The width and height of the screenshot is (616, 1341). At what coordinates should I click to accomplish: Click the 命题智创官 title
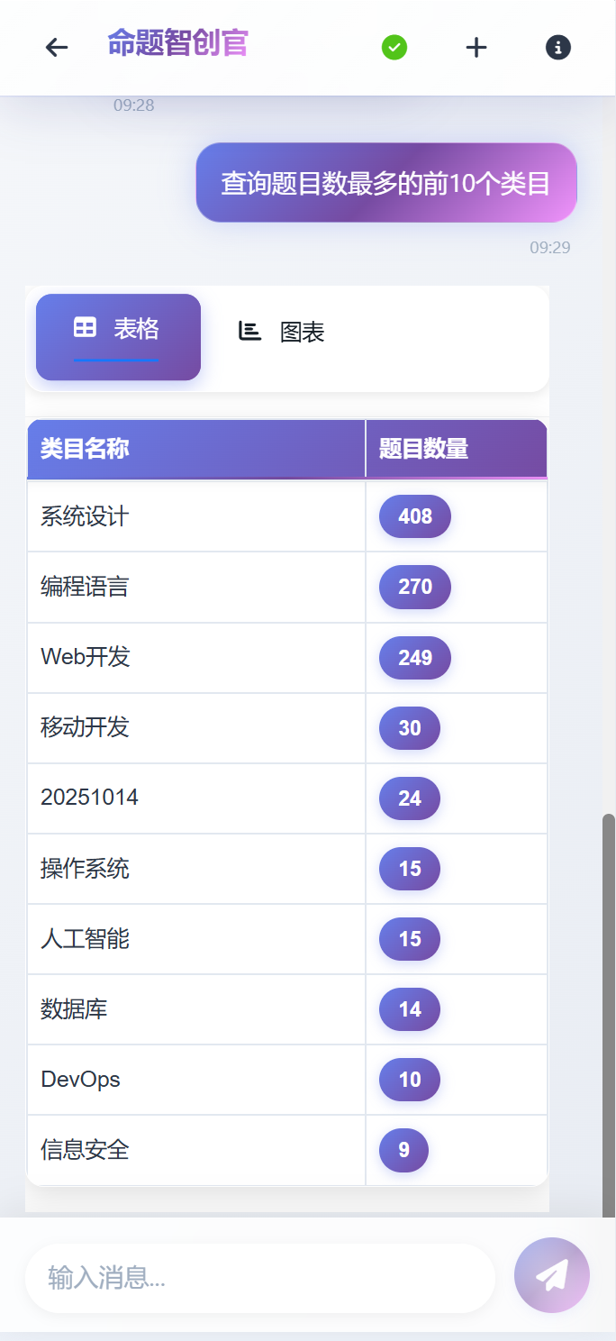177,43
